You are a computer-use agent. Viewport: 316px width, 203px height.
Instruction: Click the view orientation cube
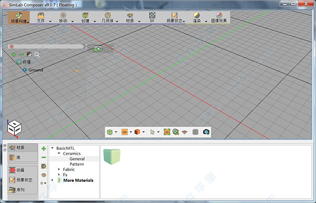(x=14, y=128)
